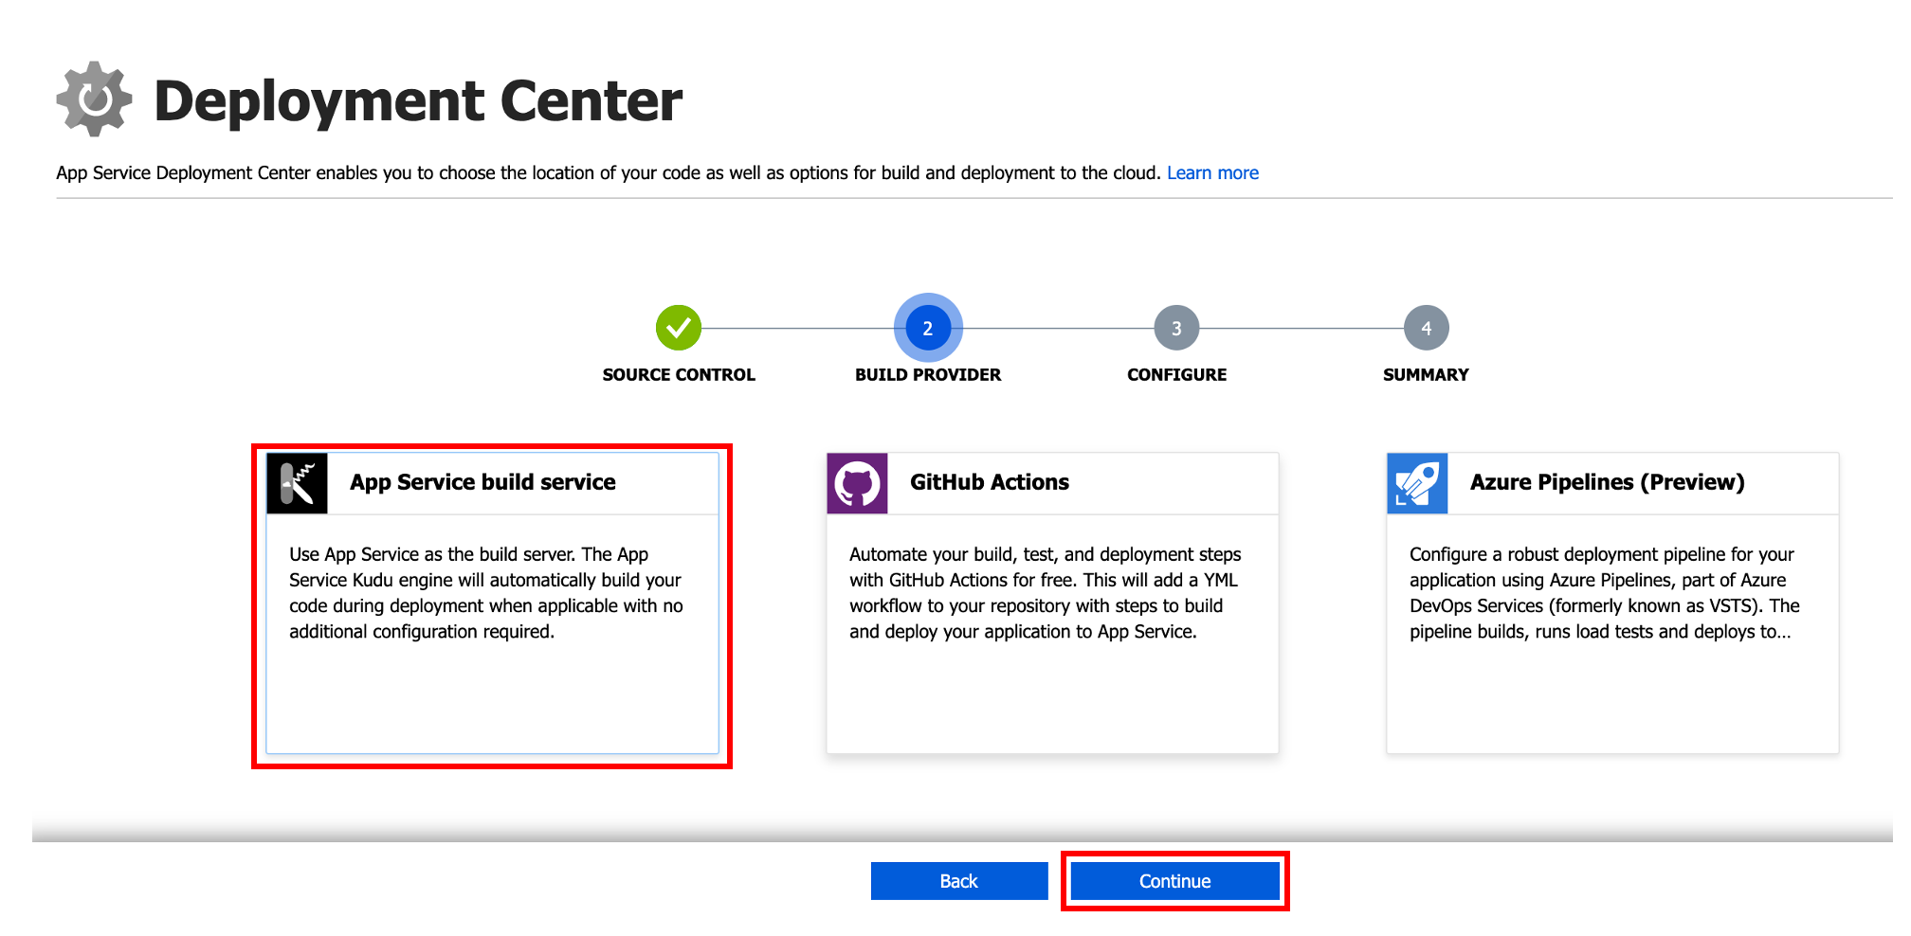Click the Deployment Center gear icon
Viewport: 1911px width, 936px height.
point(94,99)
